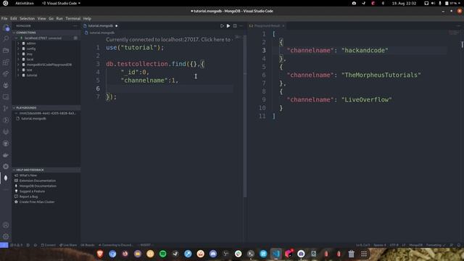Click the Spaces: 4 indentation in status bar
The width and height of the screenshot is (464, 261).
point(380,245)
